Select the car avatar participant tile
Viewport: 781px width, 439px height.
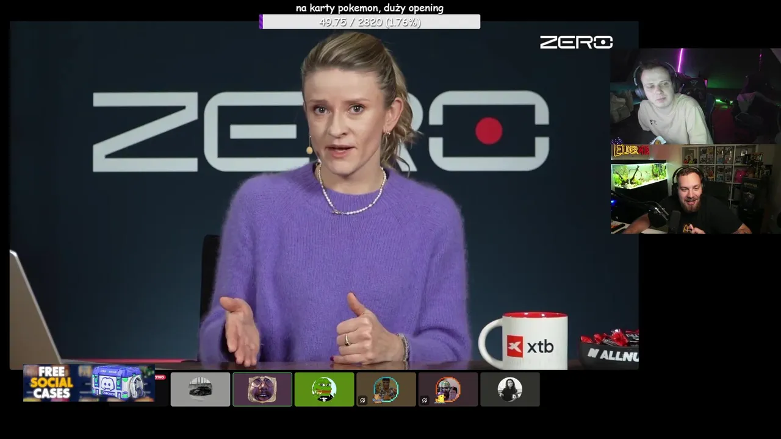tap(200, 389)
